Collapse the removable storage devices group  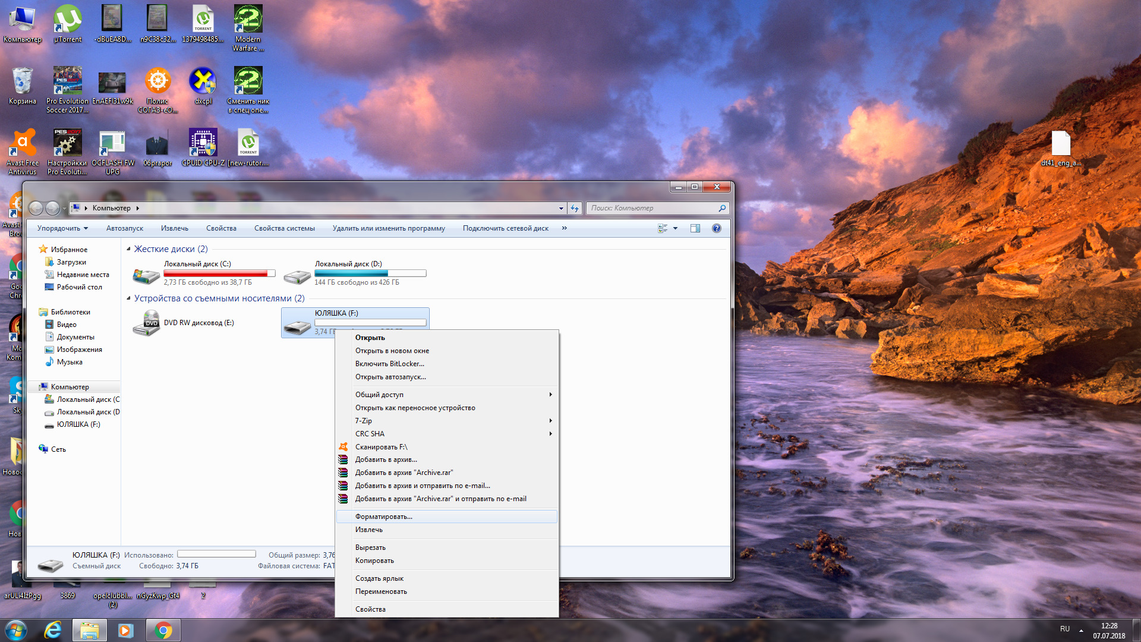coord(128,298)
